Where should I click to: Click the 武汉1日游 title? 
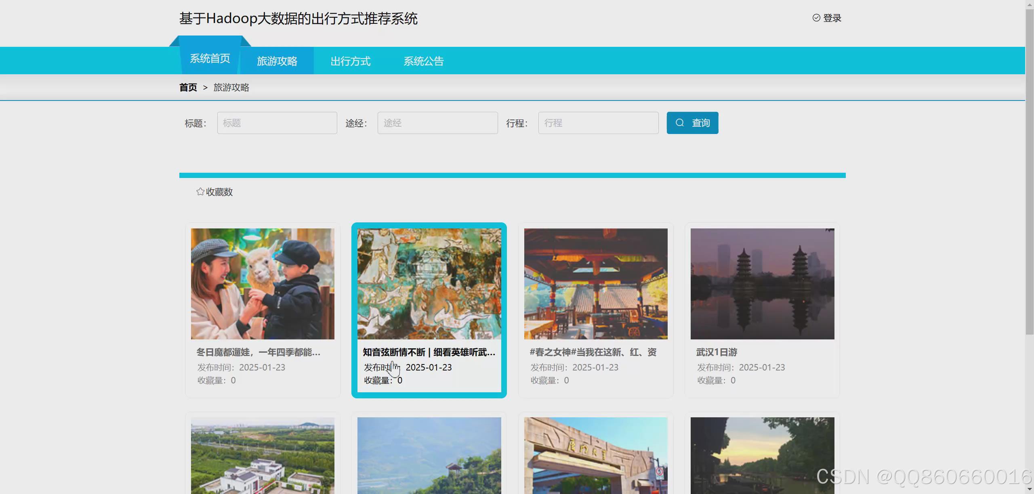pyautogui.click(x=717, y=352)
